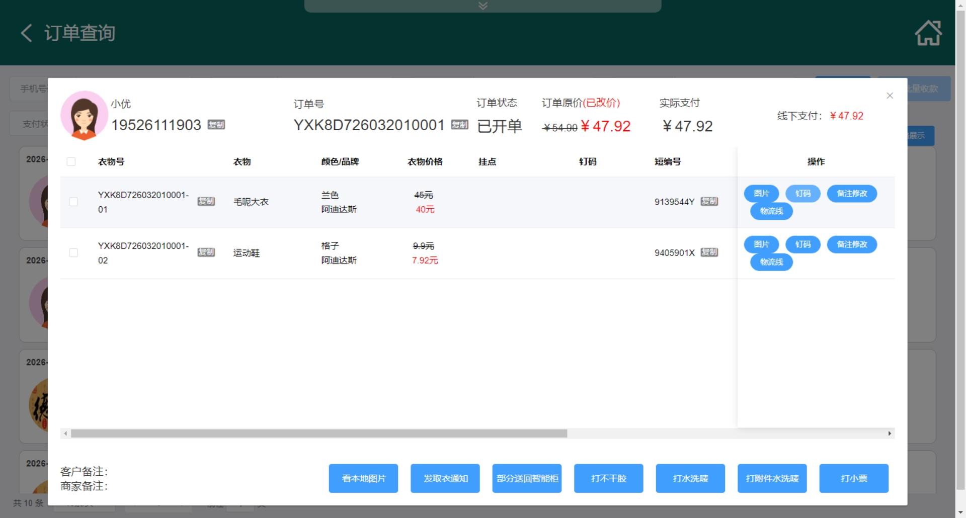
Task: Expand the collapsed top panel chevron
Action: 482,6
